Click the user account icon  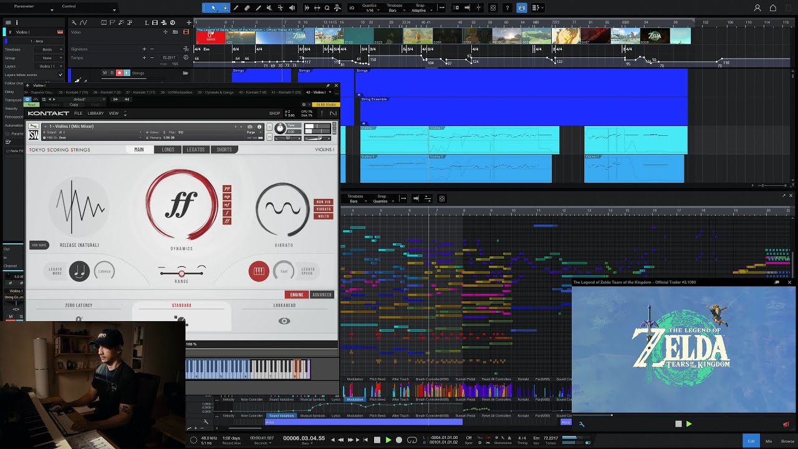pos(757,8)
